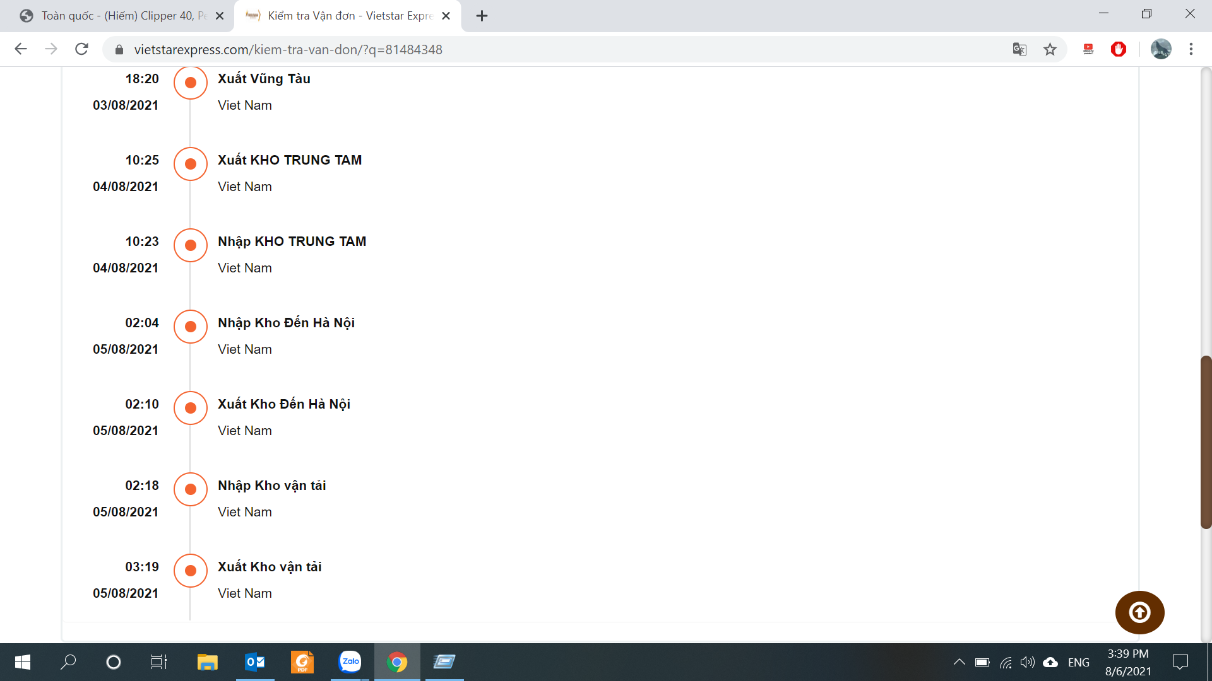
Task: Open Chrome profile avatar menu
Action: pyautogui.click(x=1160, y=49)
